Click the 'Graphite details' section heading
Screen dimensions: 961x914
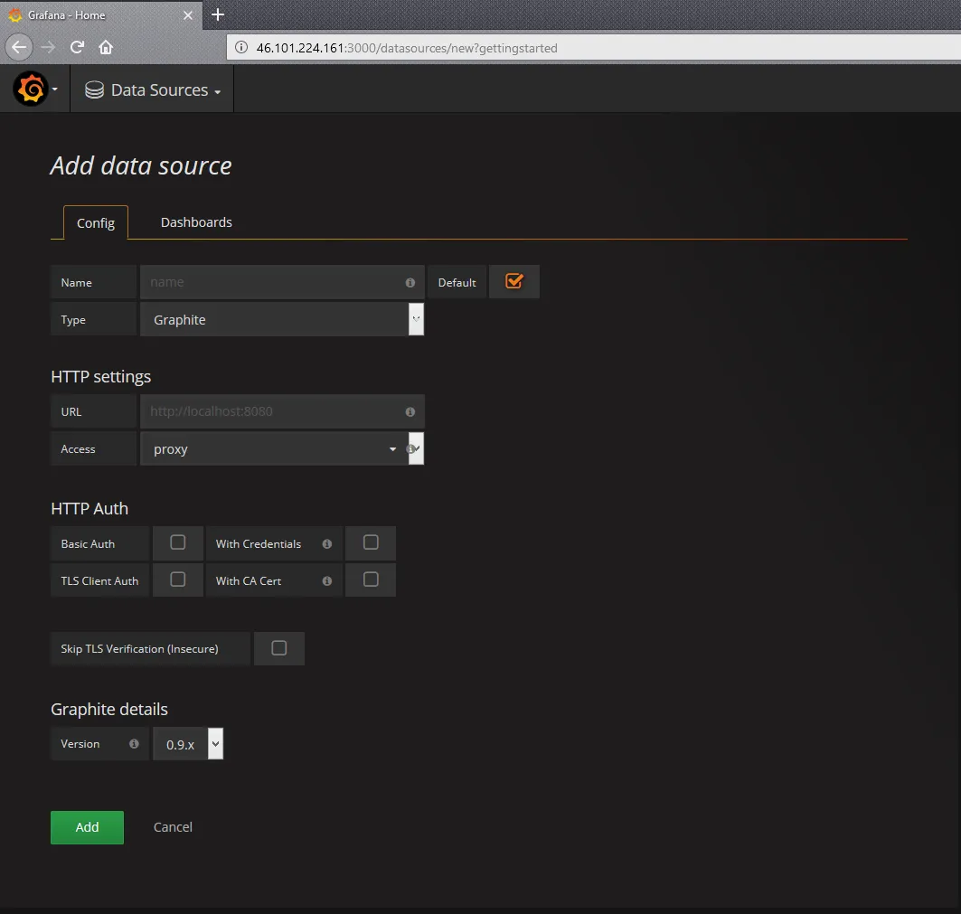click(x=109, y=709)
